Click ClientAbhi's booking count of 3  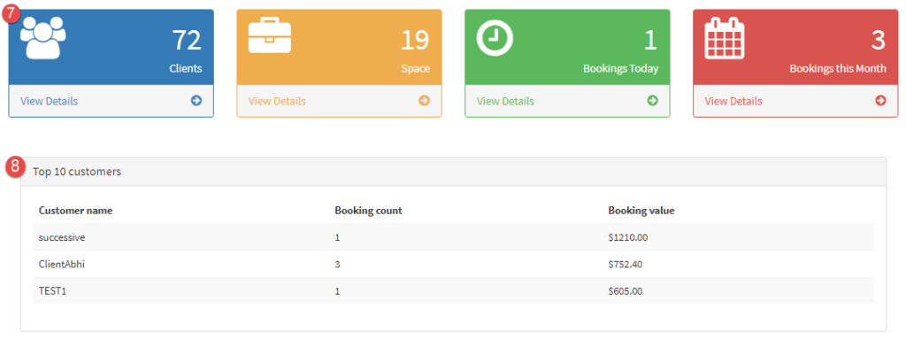point(337,265)
